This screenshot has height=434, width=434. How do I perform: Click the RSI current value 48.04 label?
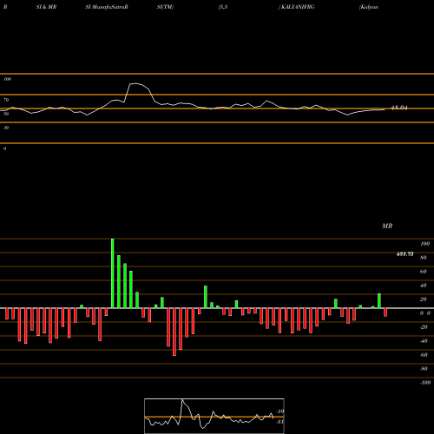399,108
